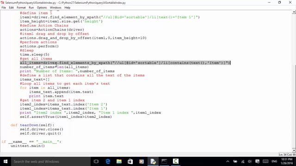296x166 pixels.
Task: Open the Windows menu
Action: [55, 7]
